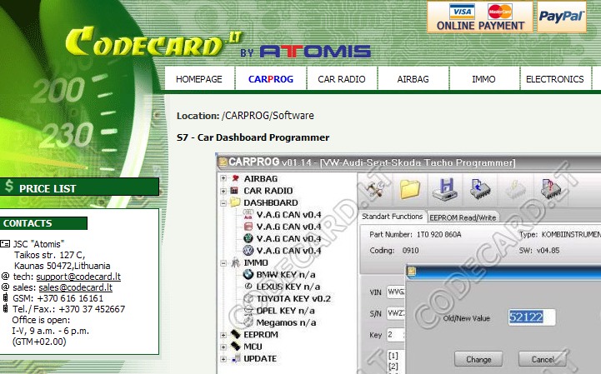Viewport: 601px width, 374px height.
Task: Click the PayPal payment logo
Action: click(x=561, y=16)
